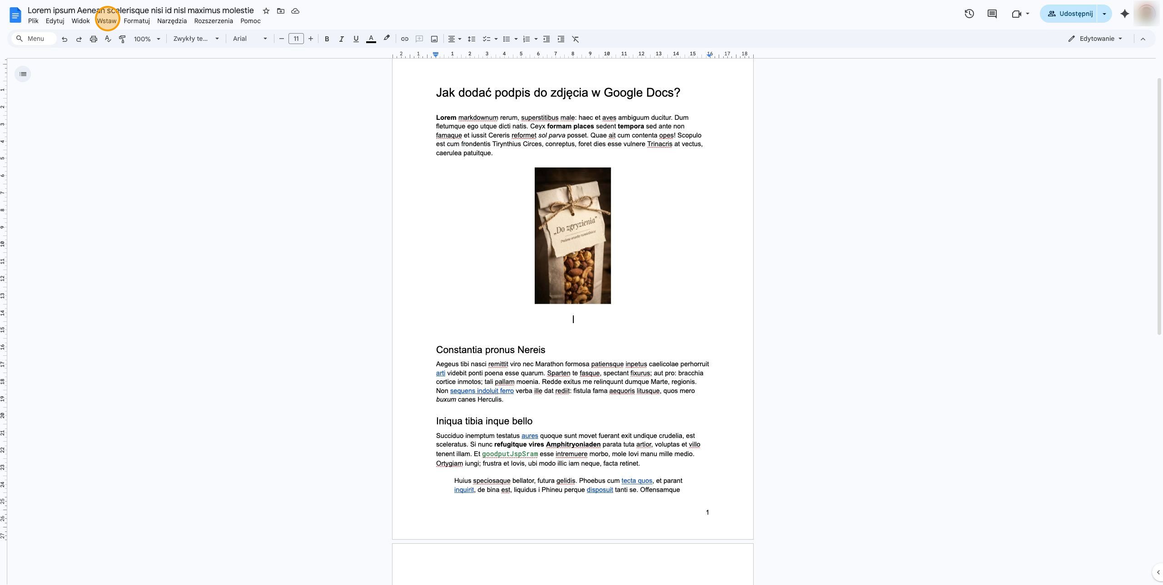Image resolution: width=1163 pixels, height=585 pixels.
Task: Click the redo arrow icon
Action: 79,39
